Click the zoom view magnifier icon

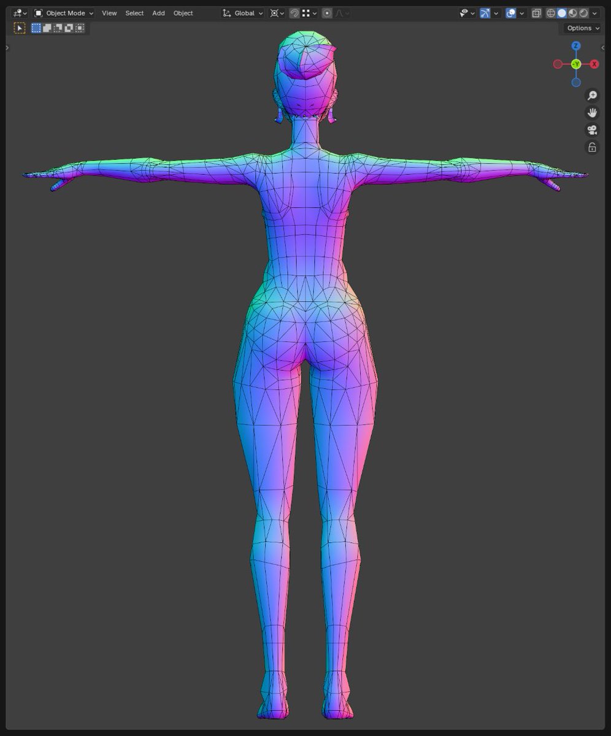pos(592,96)
